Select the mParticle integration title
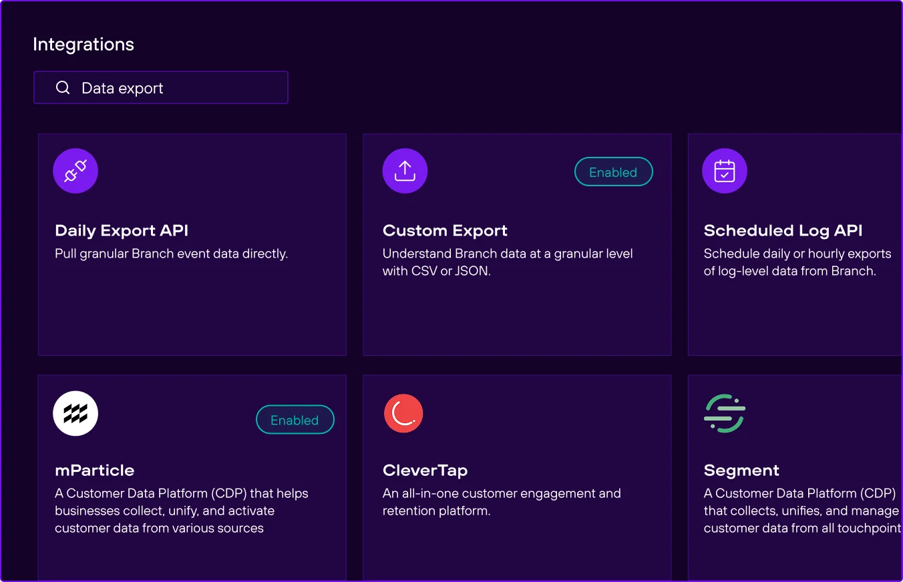Viewport: 903px width, 582px height. point(94,470)
